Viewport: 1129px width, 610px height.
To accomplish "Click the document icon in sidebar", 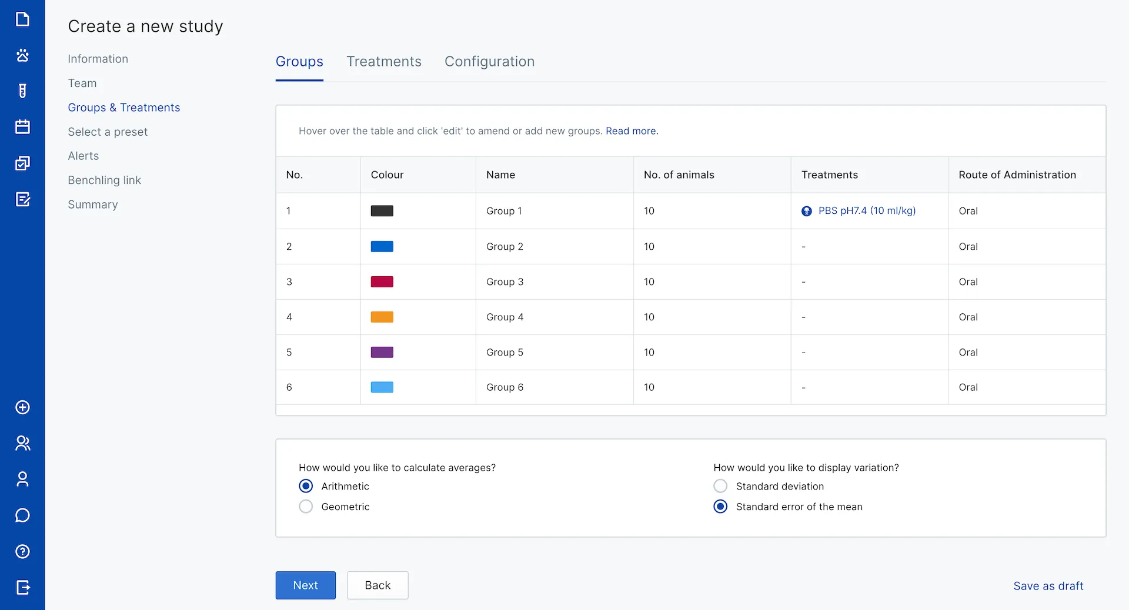I will (x=22, y=19).
